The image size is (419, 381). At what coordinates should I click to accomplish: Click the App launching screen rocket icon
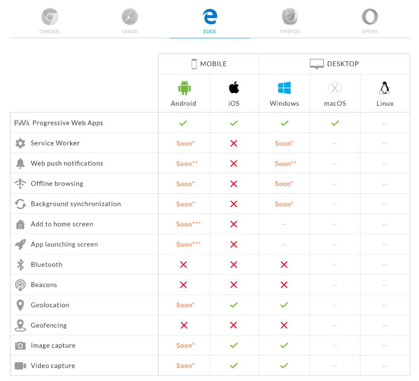coord(21,244)
